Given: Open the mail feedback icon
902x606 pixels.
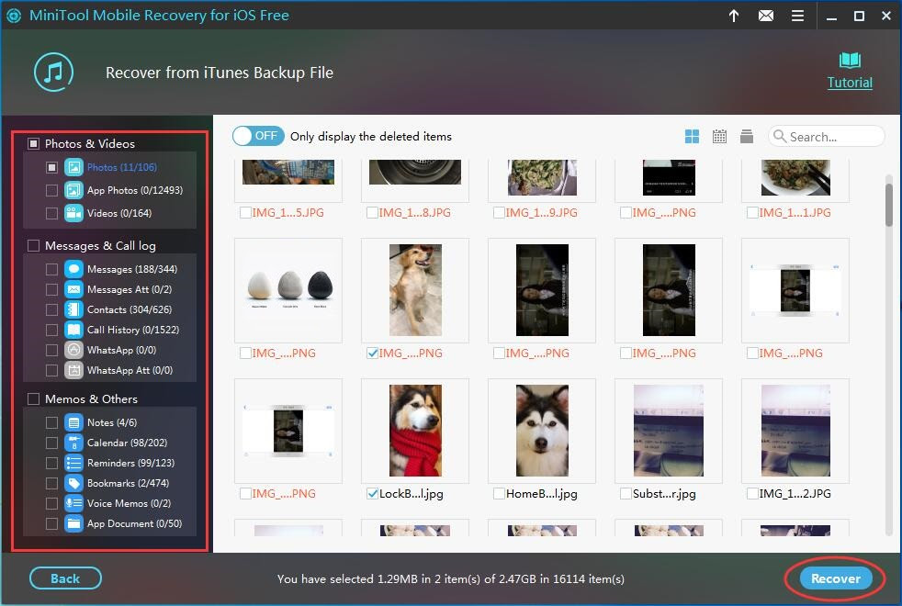Looking at the screenshot, I should click(766, 16).
